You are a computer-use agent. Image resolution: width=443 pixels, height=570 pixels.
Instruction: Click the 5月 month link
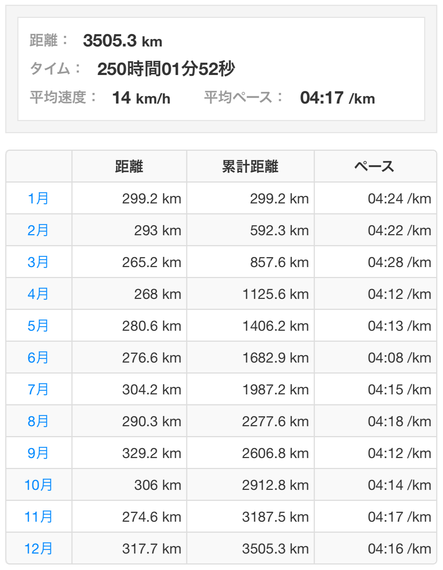point(38,326)
